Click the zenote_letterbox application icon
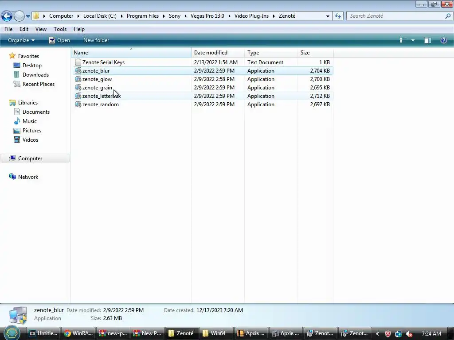Image resolution: width=454 pixels, height=340 pixels. click(78, 96)
